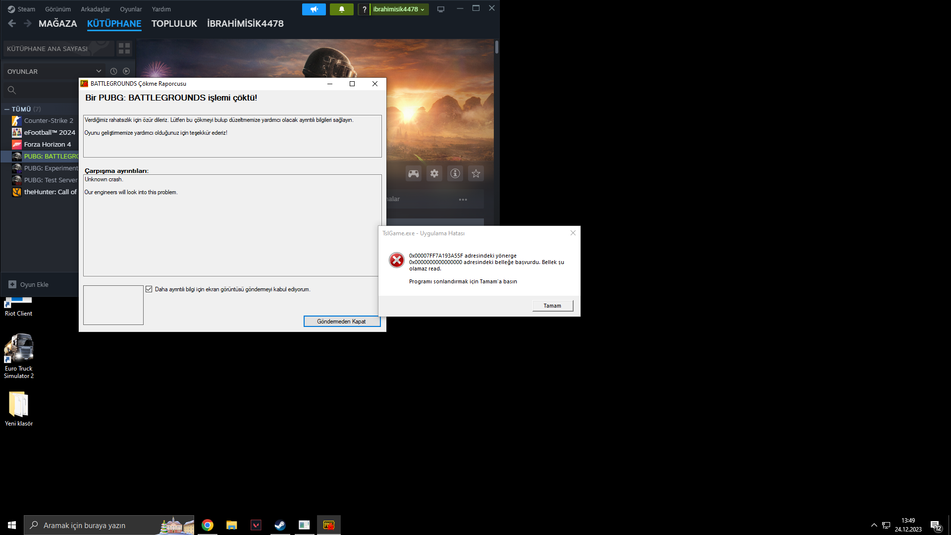
Task: Collapse the TÜMÜ games category
Action: (x=7, y=109)
